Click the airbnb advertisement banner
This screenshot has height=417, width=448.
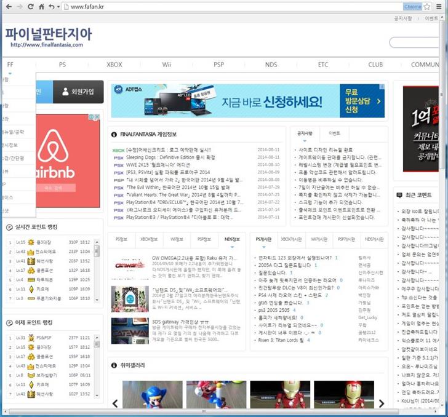click(68, 161)
